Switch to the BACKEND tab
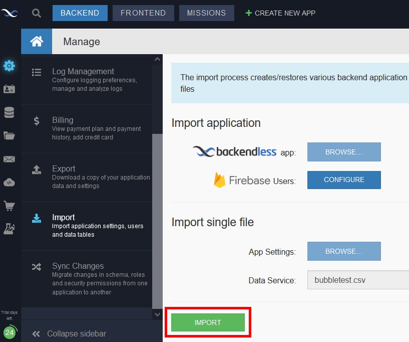 tap(80, 13)
